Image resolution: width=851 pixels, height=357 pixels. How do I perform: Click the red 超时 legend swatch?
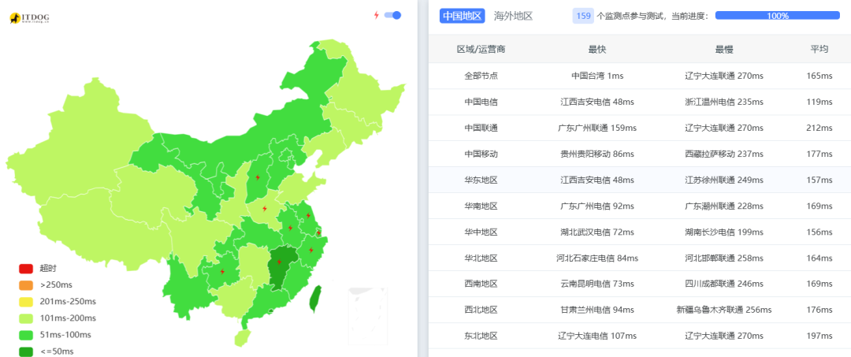coord(26,269)
